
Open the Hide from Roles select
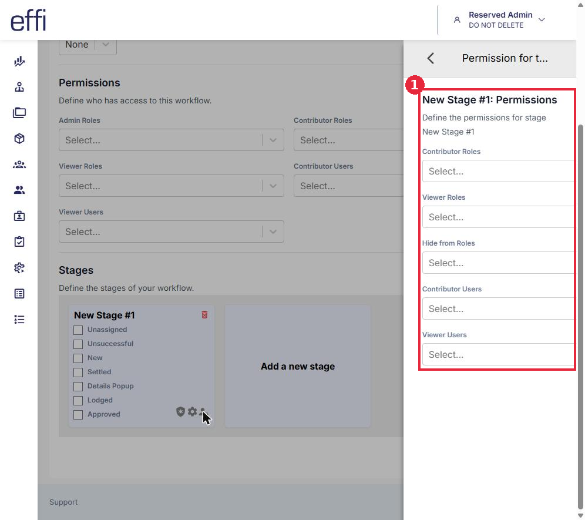(x=499, y=263)
